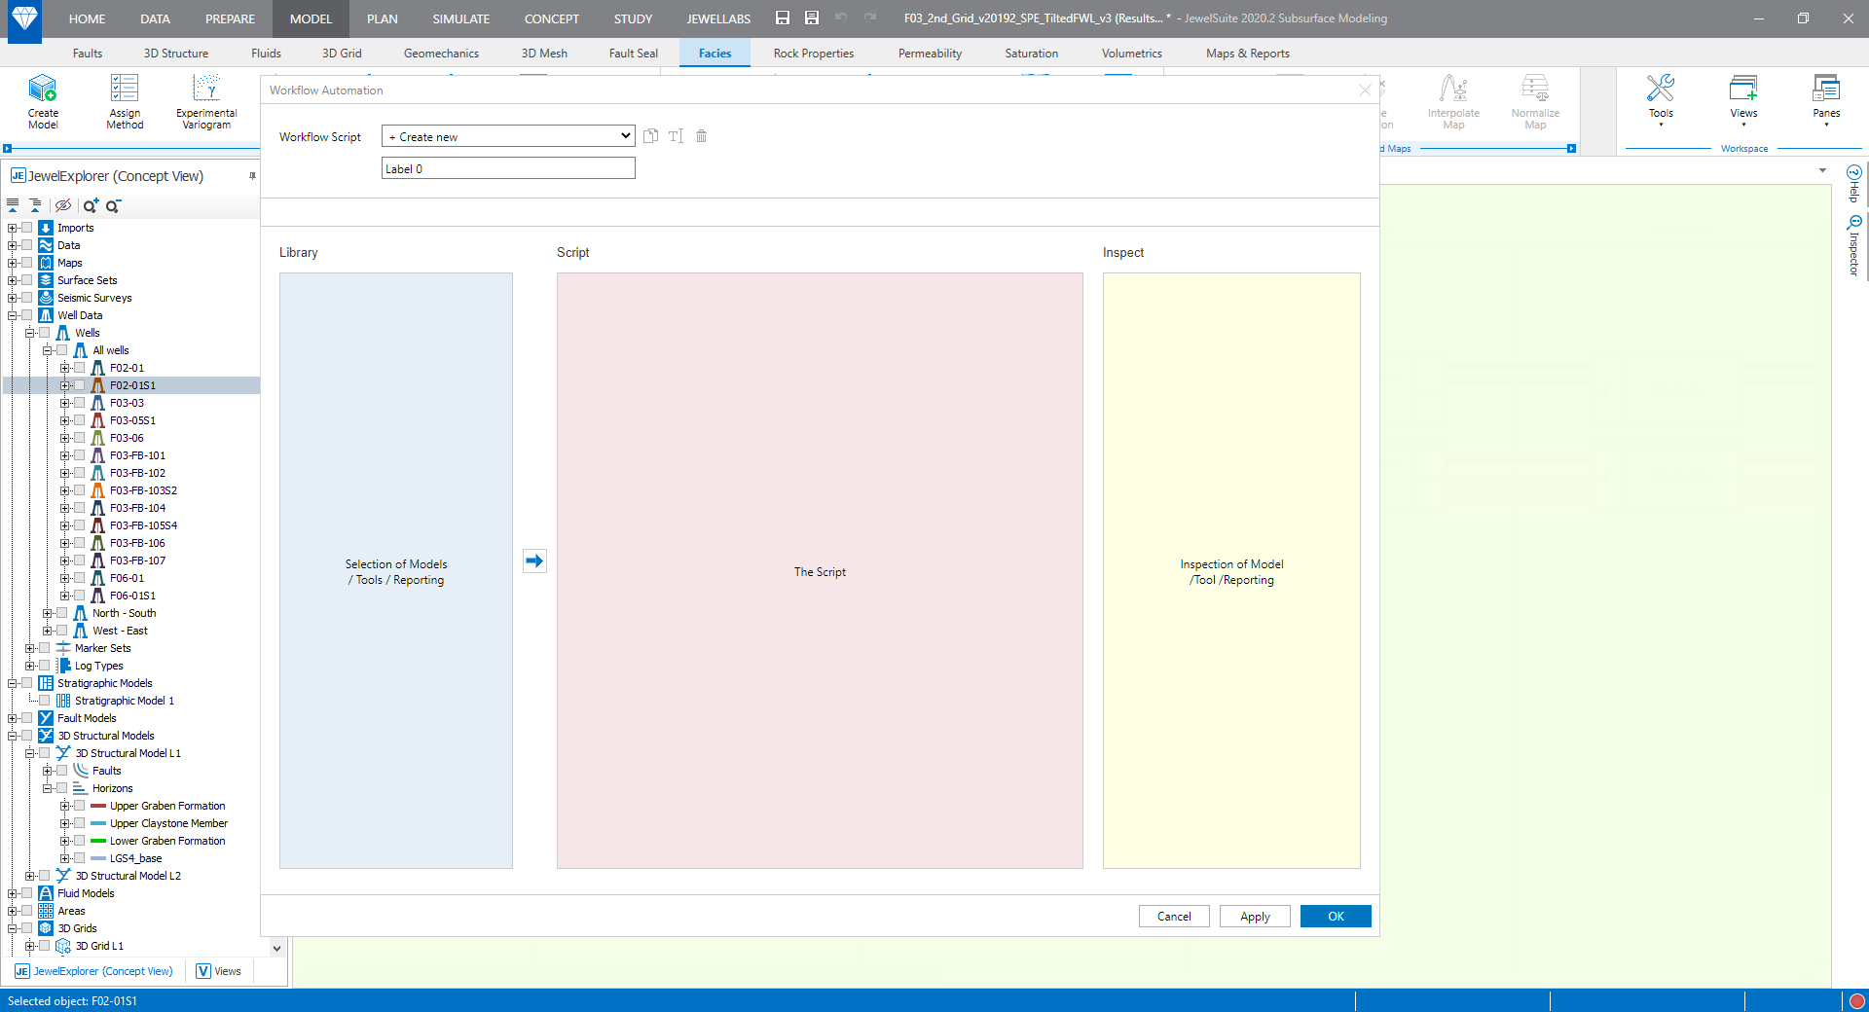Image resolution: width=1869 pixels, height=1012 pixels.
Task: Collapse all tree nodes in JewelExplorer toolbar
Action: click(x=13, y=205)
